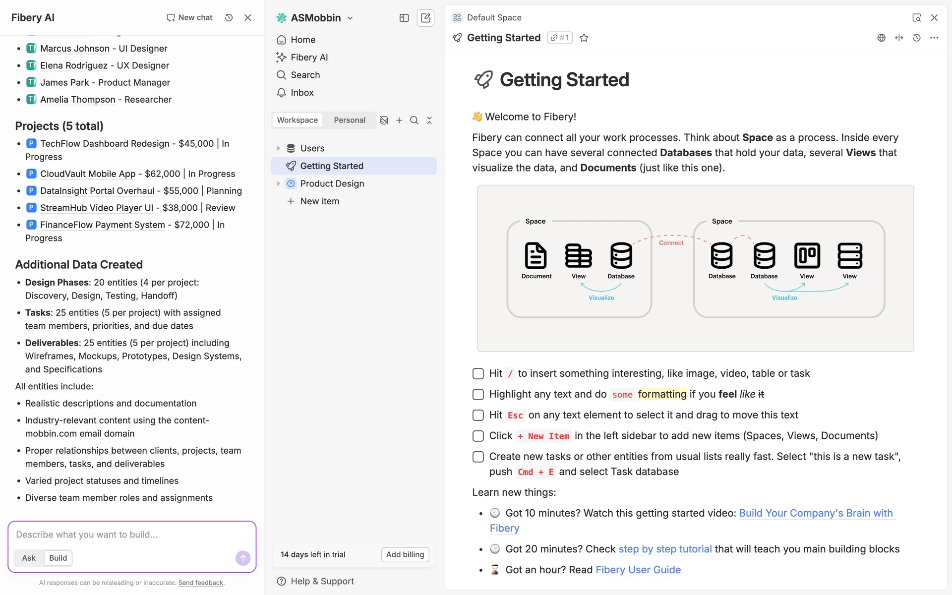Open the three-dot more options menu
The image size is (952, 595).
coord(934,38)
